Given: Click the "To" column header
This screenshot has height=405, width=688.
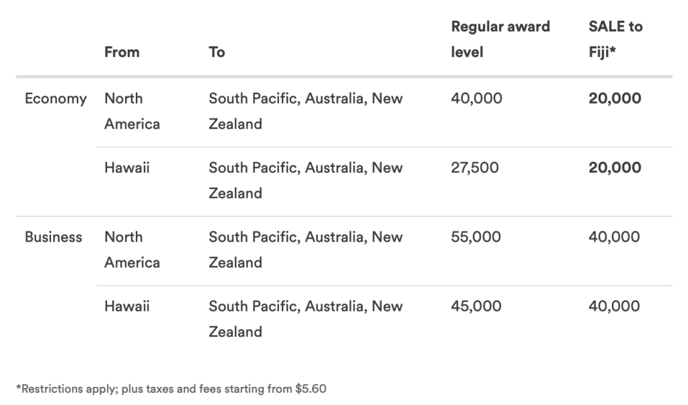Looking at the screenshot, I should pos(217,52).
